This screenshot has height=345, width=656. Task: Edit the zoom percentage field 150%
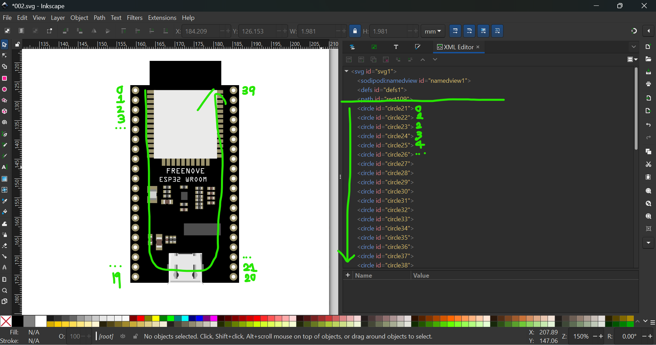coord(581,336)
